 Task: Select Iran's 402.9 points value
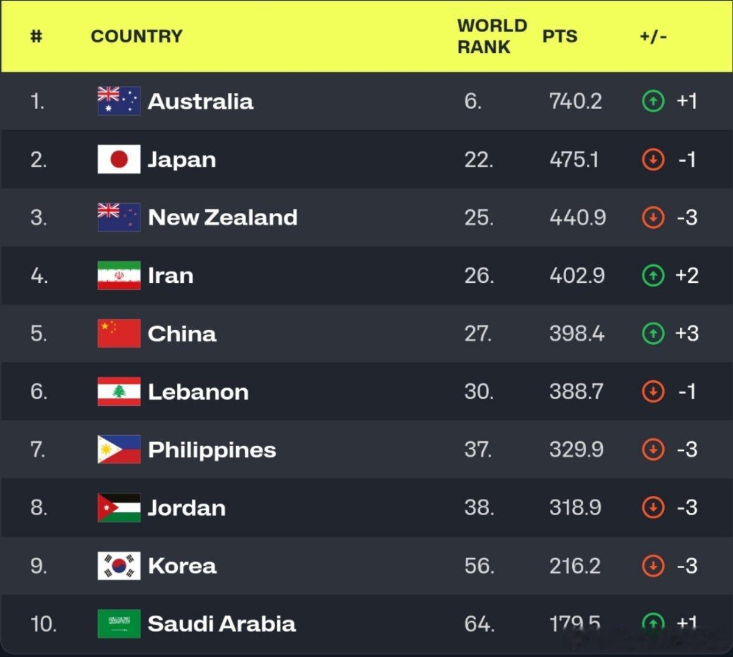coord(577,276)
